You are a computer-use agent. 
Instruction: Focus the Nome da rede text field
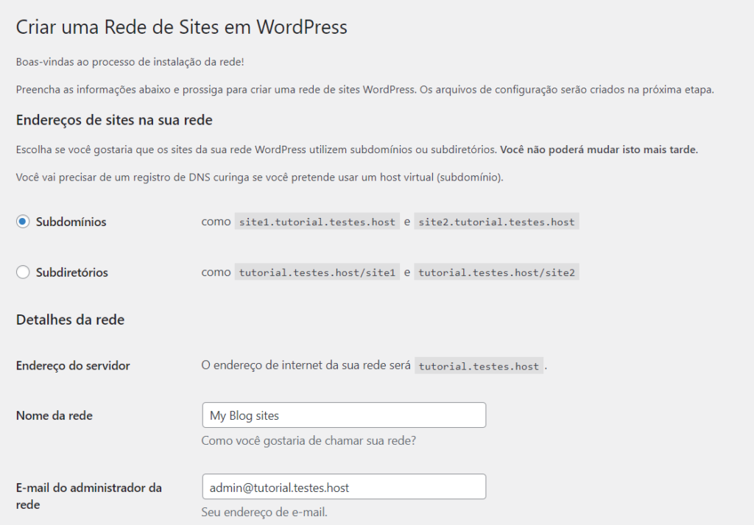(x=343, y=415)
